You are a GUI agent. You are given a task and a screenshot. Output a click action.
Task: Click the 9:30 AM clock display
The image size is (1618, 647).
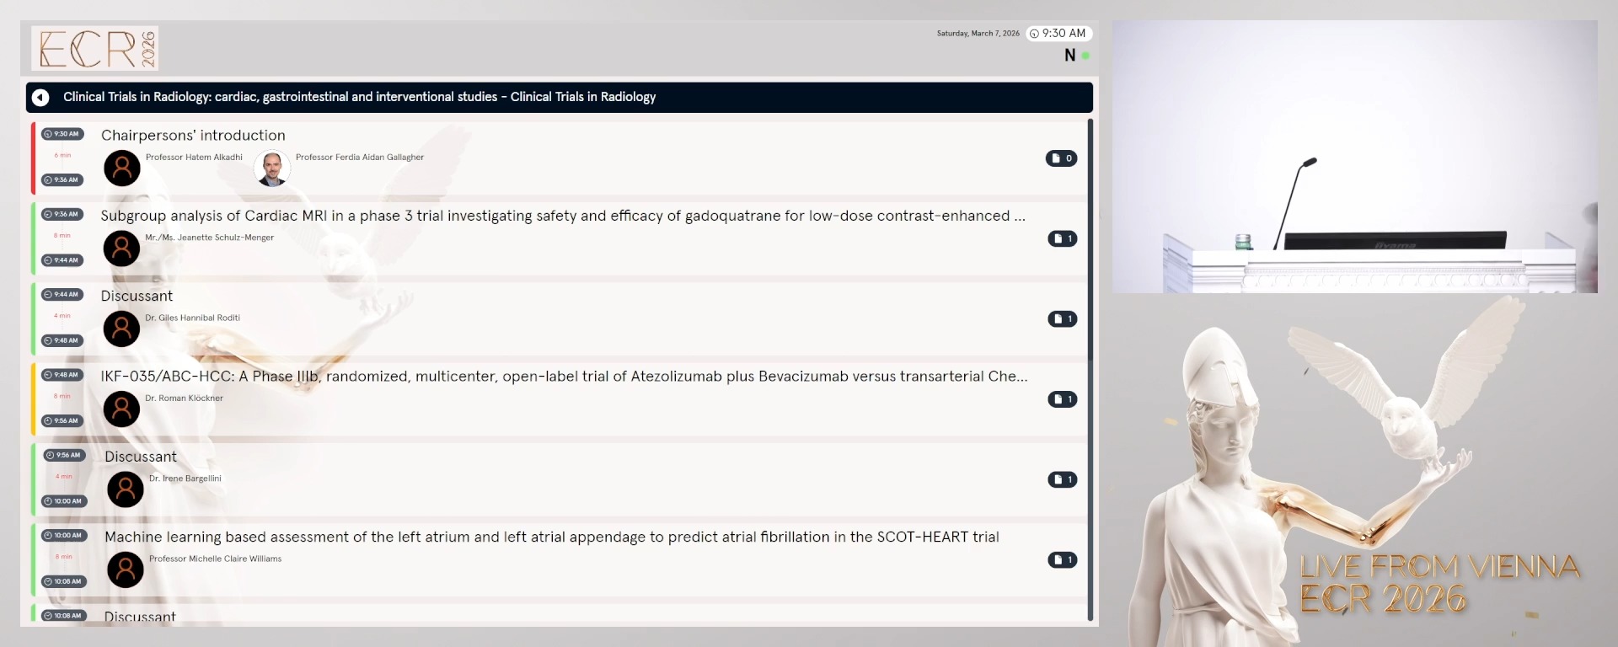(x=1058, y=34)
